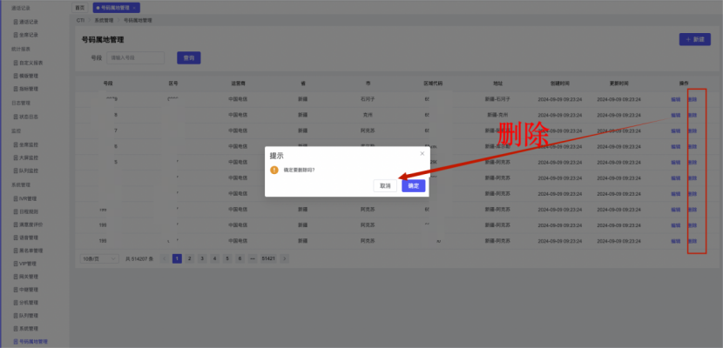
Task: Click the 新建 button with plus icon
Action: click(x=694, y=40)
